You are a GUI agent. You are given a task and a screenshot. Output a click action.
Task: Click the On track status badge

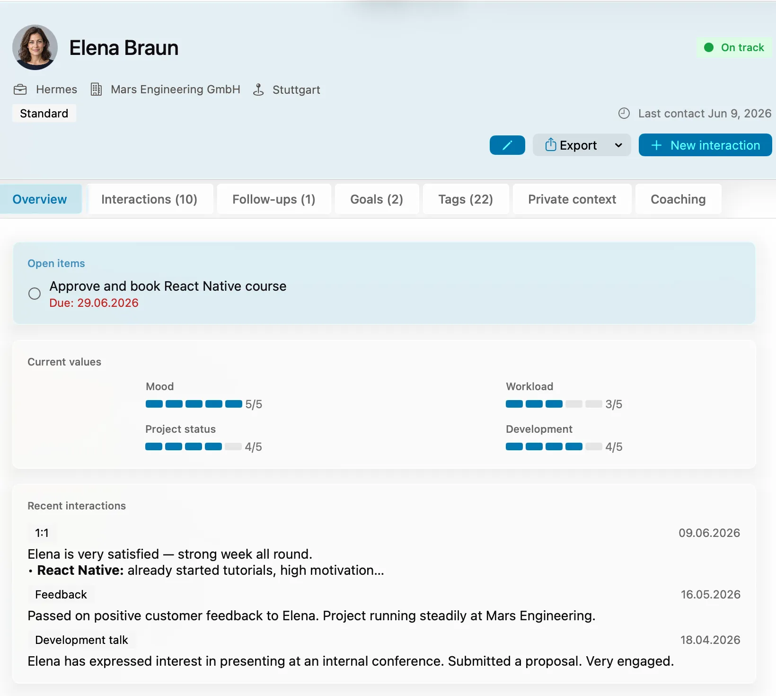coord(734,47)
